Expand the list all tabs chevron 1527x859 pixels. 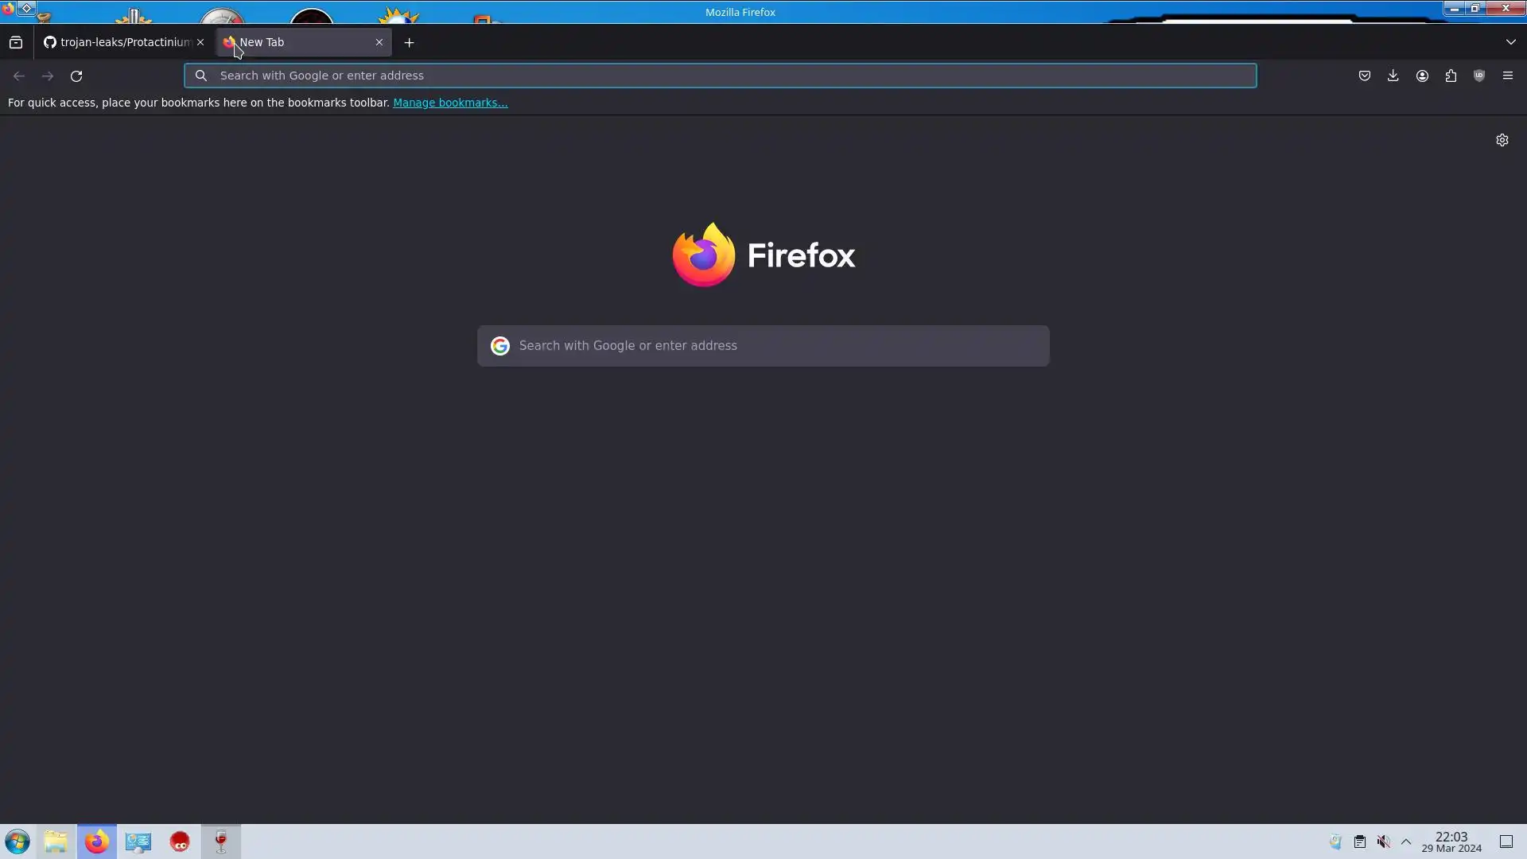(x=1511, y=42)
